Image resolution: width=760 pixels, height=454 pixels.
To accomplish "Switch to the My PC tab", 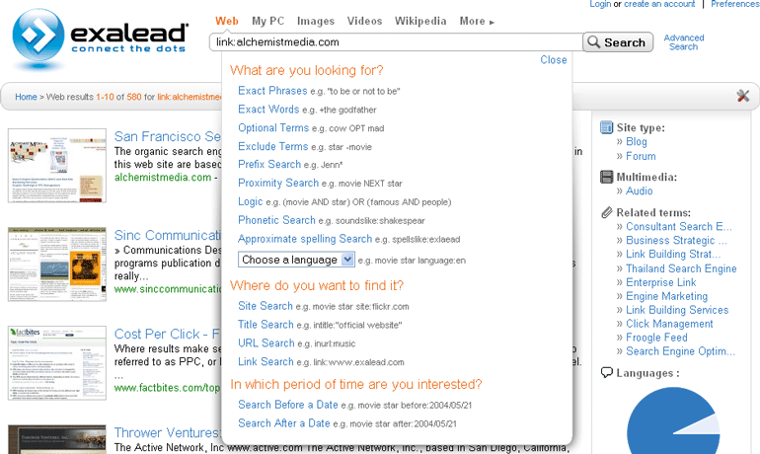I will (267, 22).
